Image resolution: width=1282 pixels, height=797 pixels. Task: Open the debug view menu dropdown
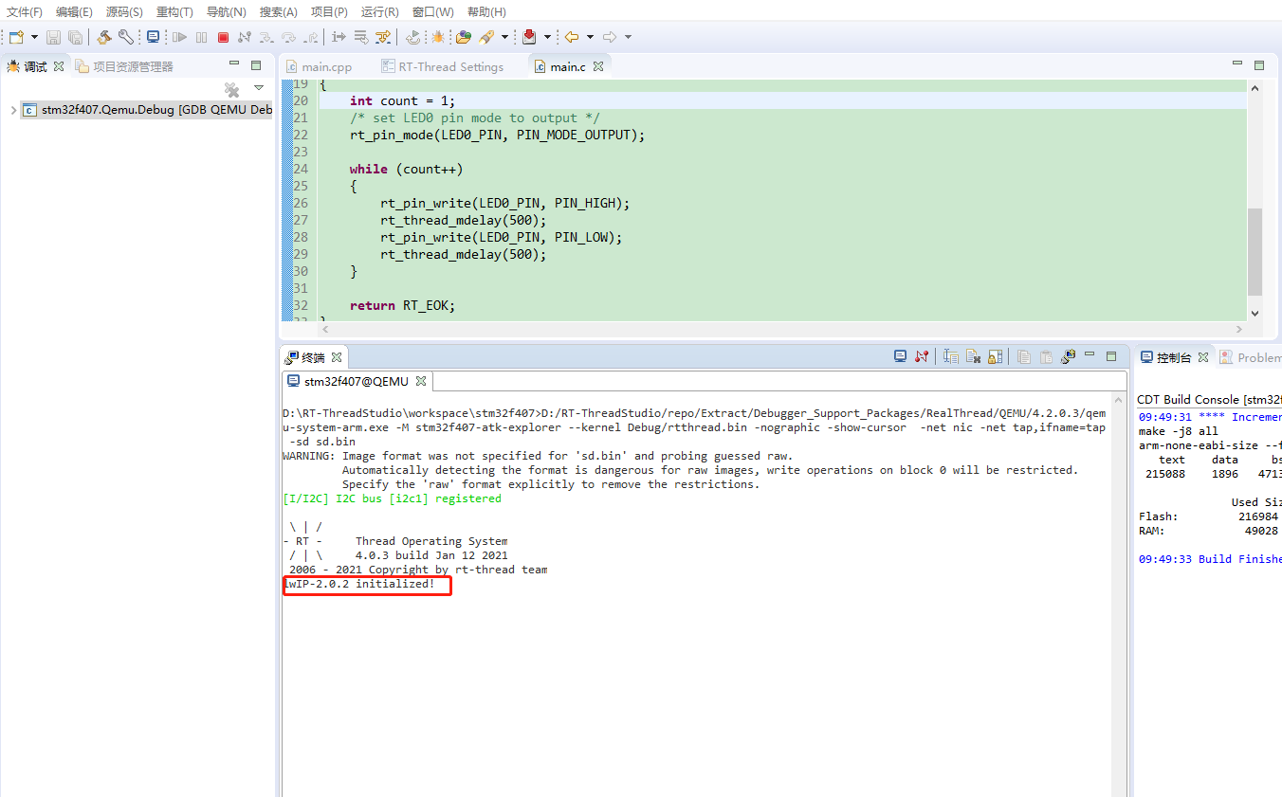pos(259,88)
